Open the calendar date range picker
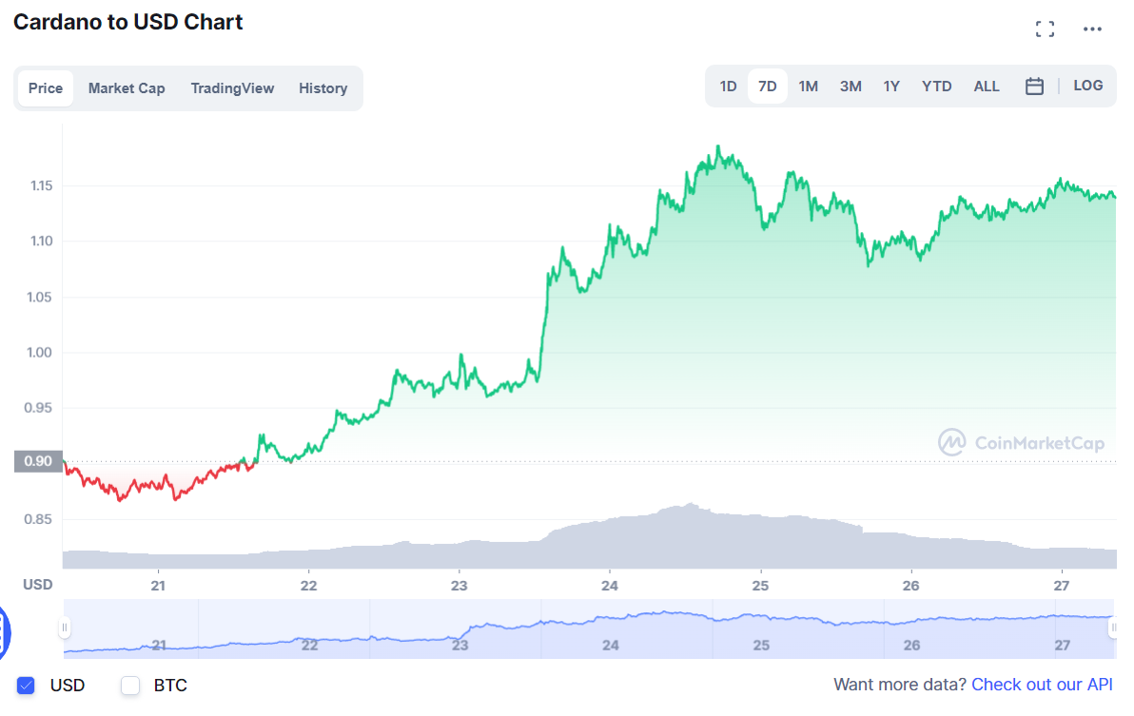 pyautogui.click(x=1034, y=86)
